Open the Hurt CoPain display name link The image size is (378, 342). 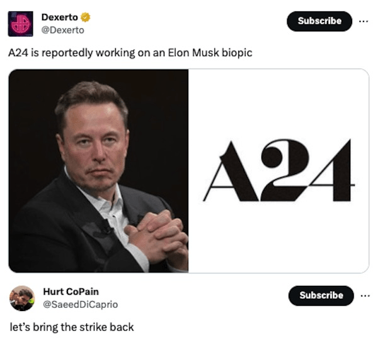(x=71, y=292)
